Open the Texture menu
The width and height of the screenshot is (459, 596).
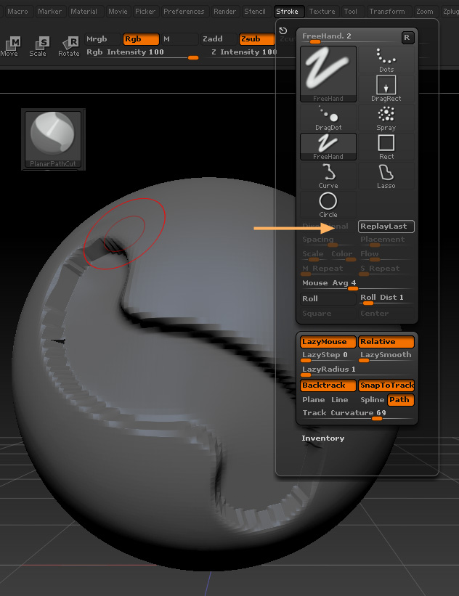322,12
